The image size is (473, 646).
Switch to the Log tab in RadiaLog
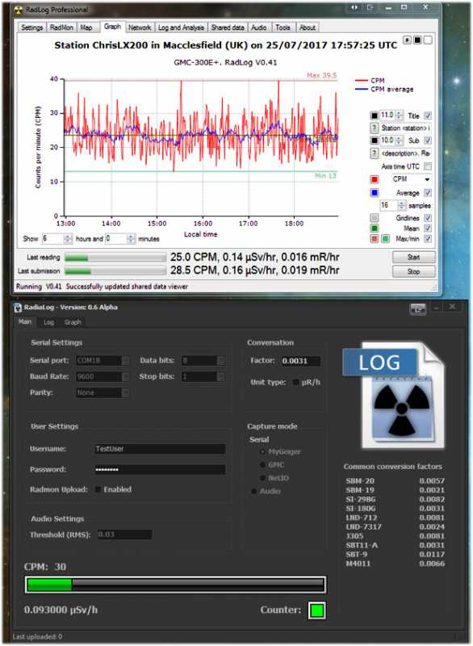click(48, 322)
